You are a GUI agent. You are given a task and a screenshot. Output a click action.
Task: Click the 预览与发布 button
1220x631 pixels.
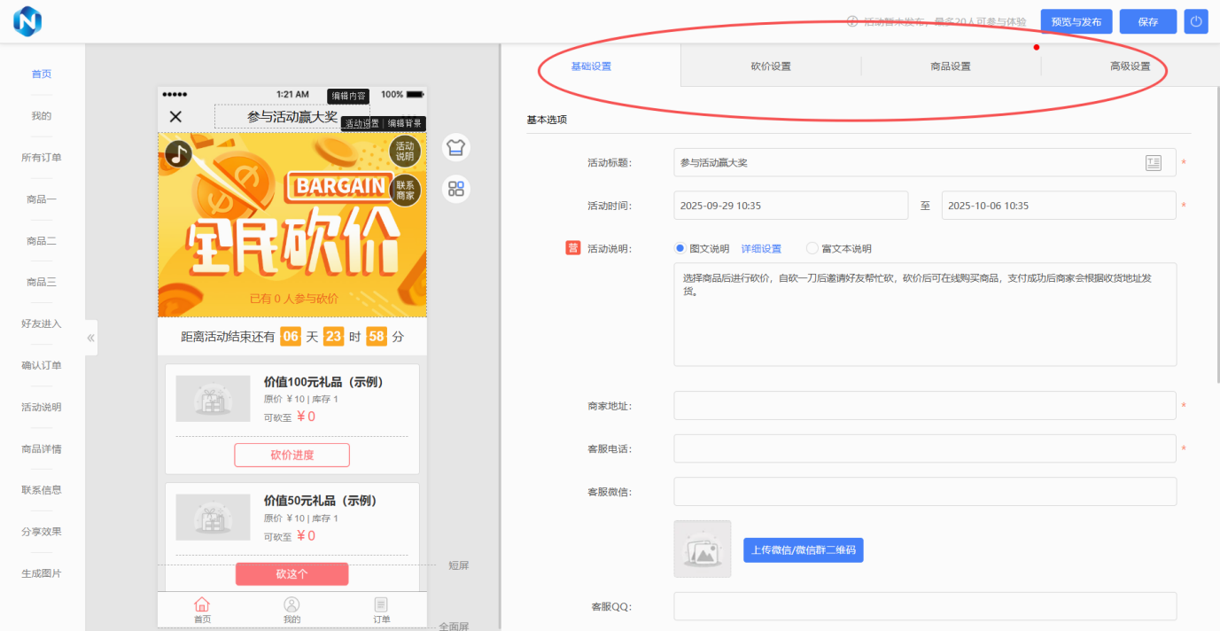tap(1076, 22)
